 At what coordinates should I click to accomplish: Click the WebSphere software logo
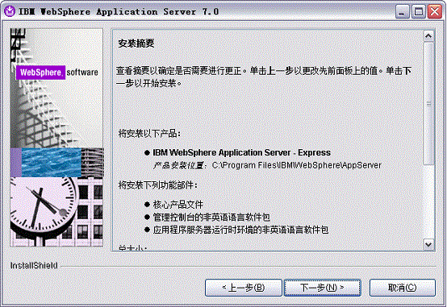[57, 73]
